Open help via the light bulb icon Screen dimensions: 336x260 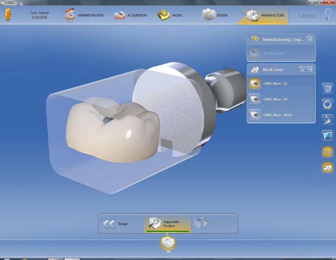point(328,14)
